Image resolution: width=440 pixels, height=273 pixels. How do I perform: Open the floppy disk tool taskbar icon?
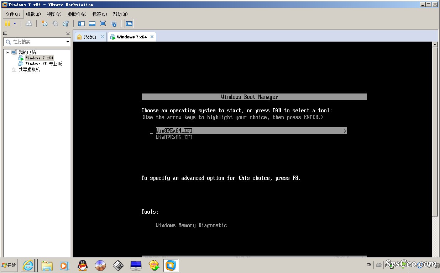(x=118, y=266)
